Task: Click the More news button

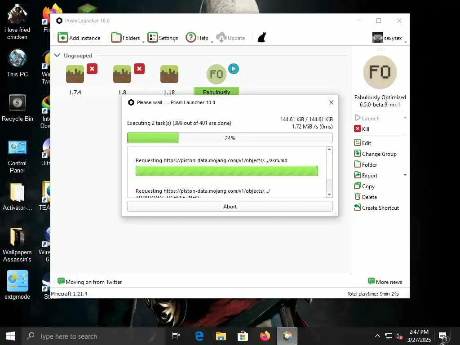Action: [385, 282]
